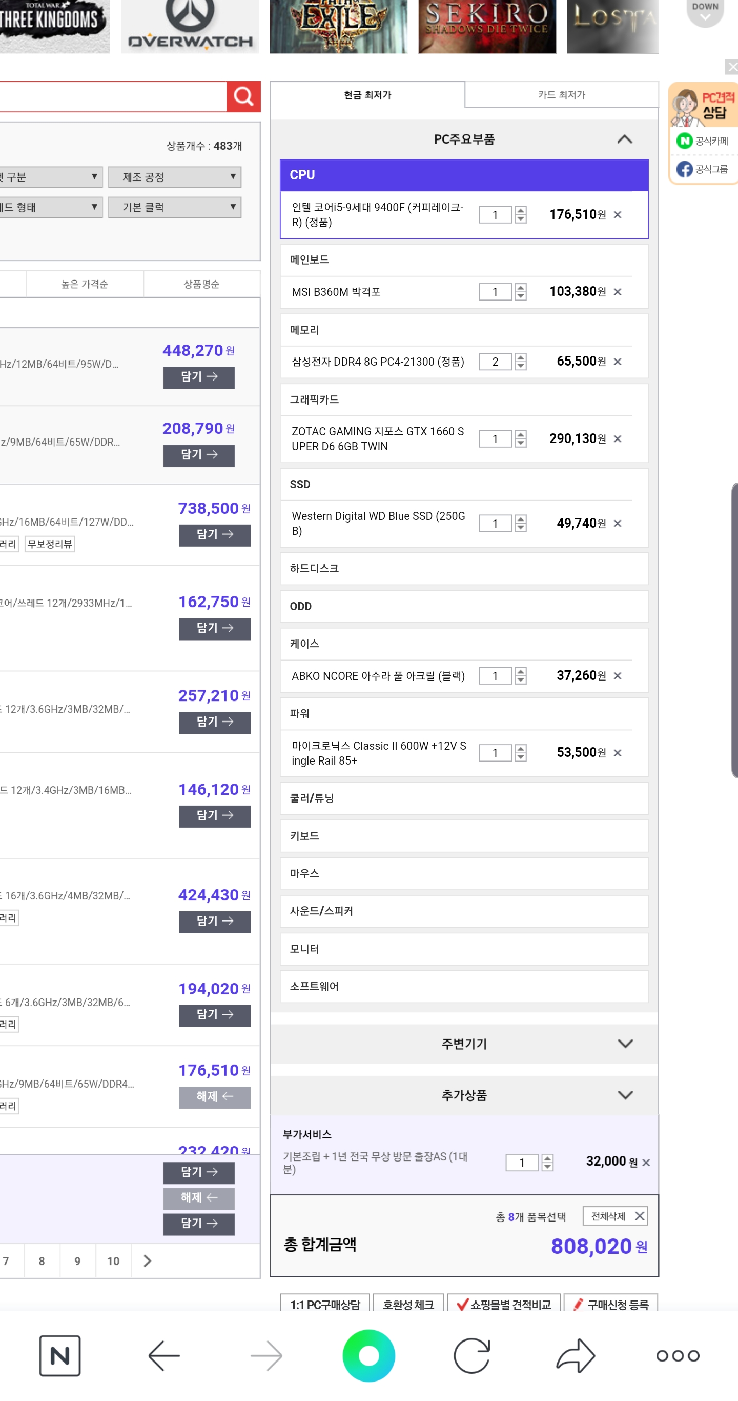Release the selected 176,510원 CPU with 해제
This screenshot has width=738, height=1401.
tap(215, 1096)
